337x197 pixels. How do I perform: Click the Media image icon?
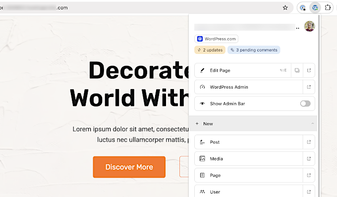tap(202, 158)
